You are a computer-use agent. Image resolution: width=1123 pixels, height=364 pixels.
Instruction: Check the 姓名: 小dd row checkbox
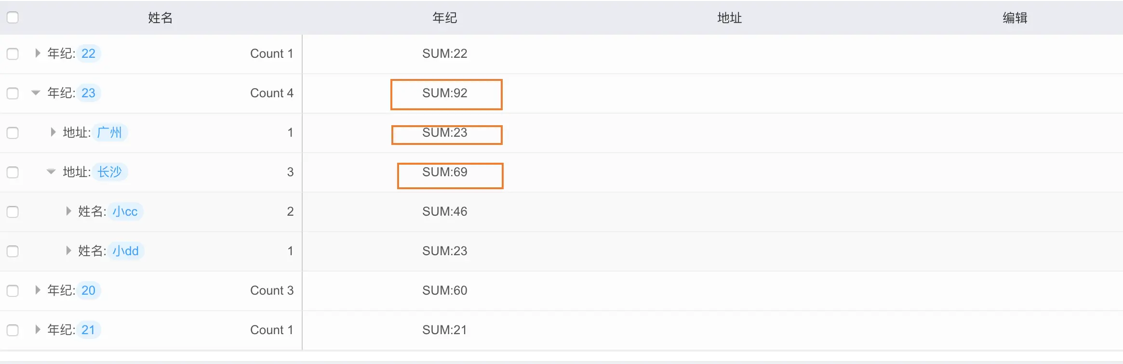coord(13,251)
